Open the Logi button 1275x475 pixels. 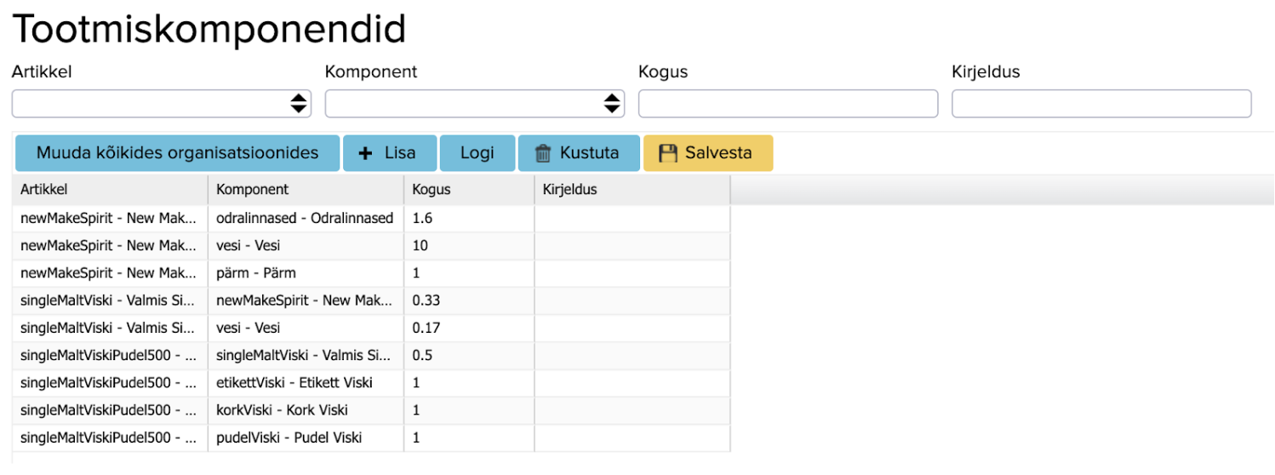[x=477, y=153]
